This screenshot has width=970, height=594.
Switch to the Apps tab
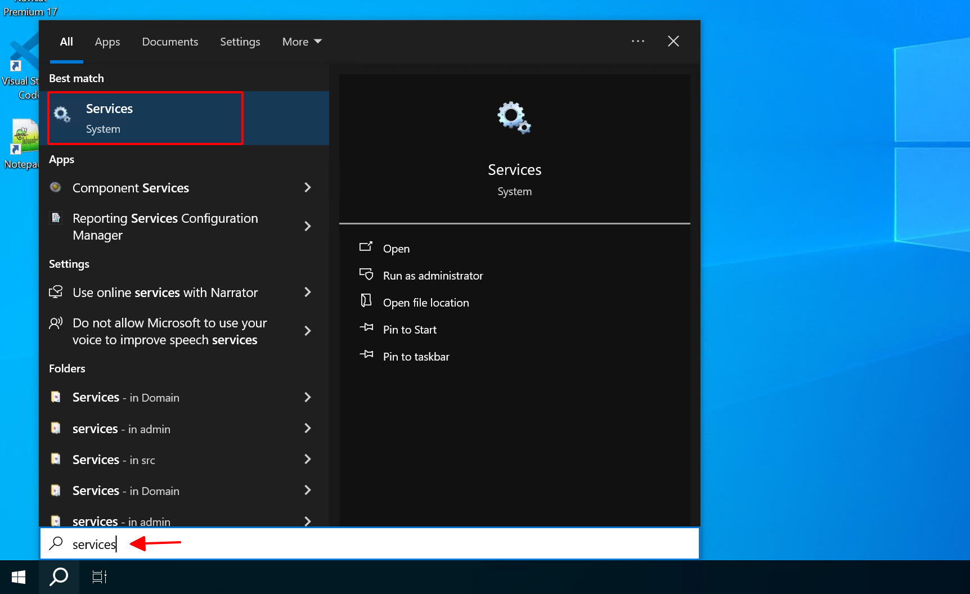(107, 42)
